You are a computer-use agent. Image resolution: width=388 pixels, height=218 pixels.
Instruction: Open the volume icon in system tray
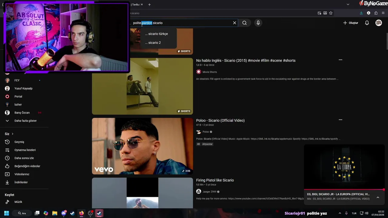click(366, 213)
